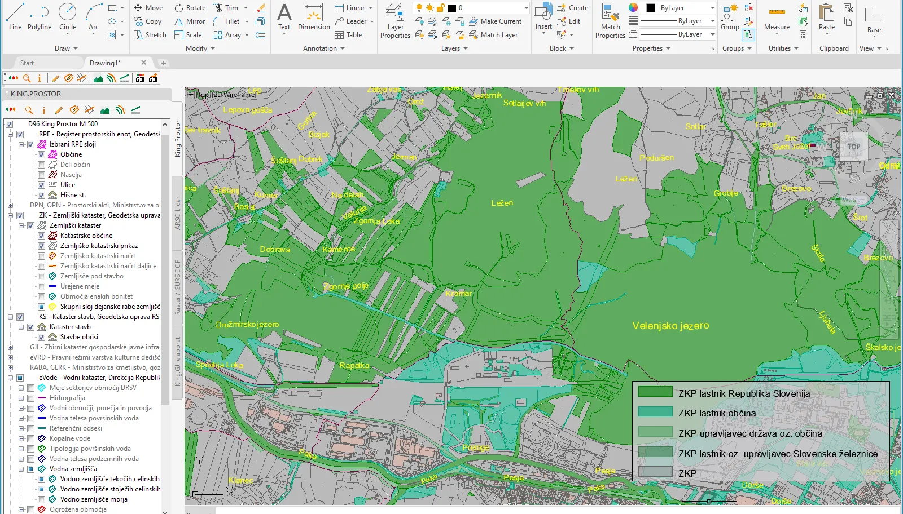This screenshot has height=514, width=903.
Task: Toggle Zemljišče pod stavbo checkbox
Action: [x=42, y=276]
